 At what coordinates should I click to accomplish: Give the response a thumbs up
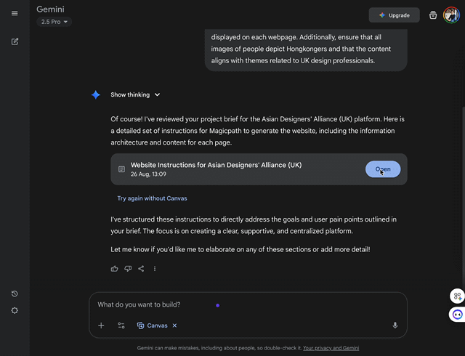(115, 269)
